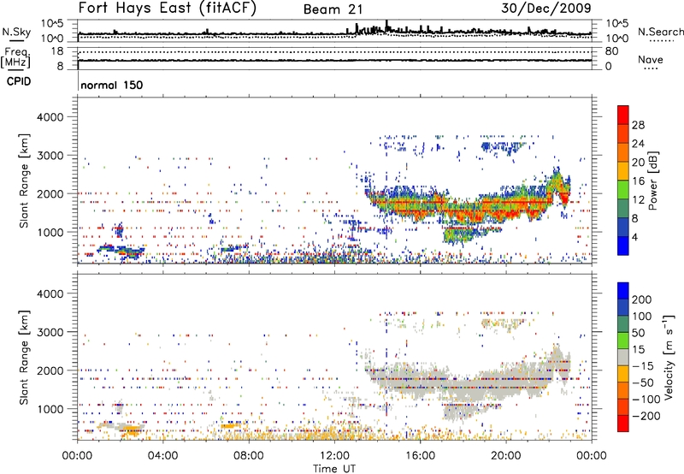The width and height of the screenshot is (684, 474).
Task: Click the red bottom segment of velocity colorbar
Action: tap(623, 424)
